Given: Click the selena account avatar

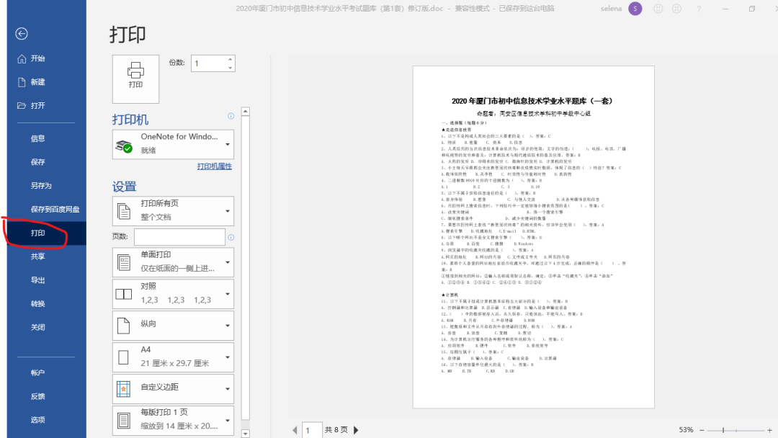Looking at the screenshot, I should [x=634, y=9].
